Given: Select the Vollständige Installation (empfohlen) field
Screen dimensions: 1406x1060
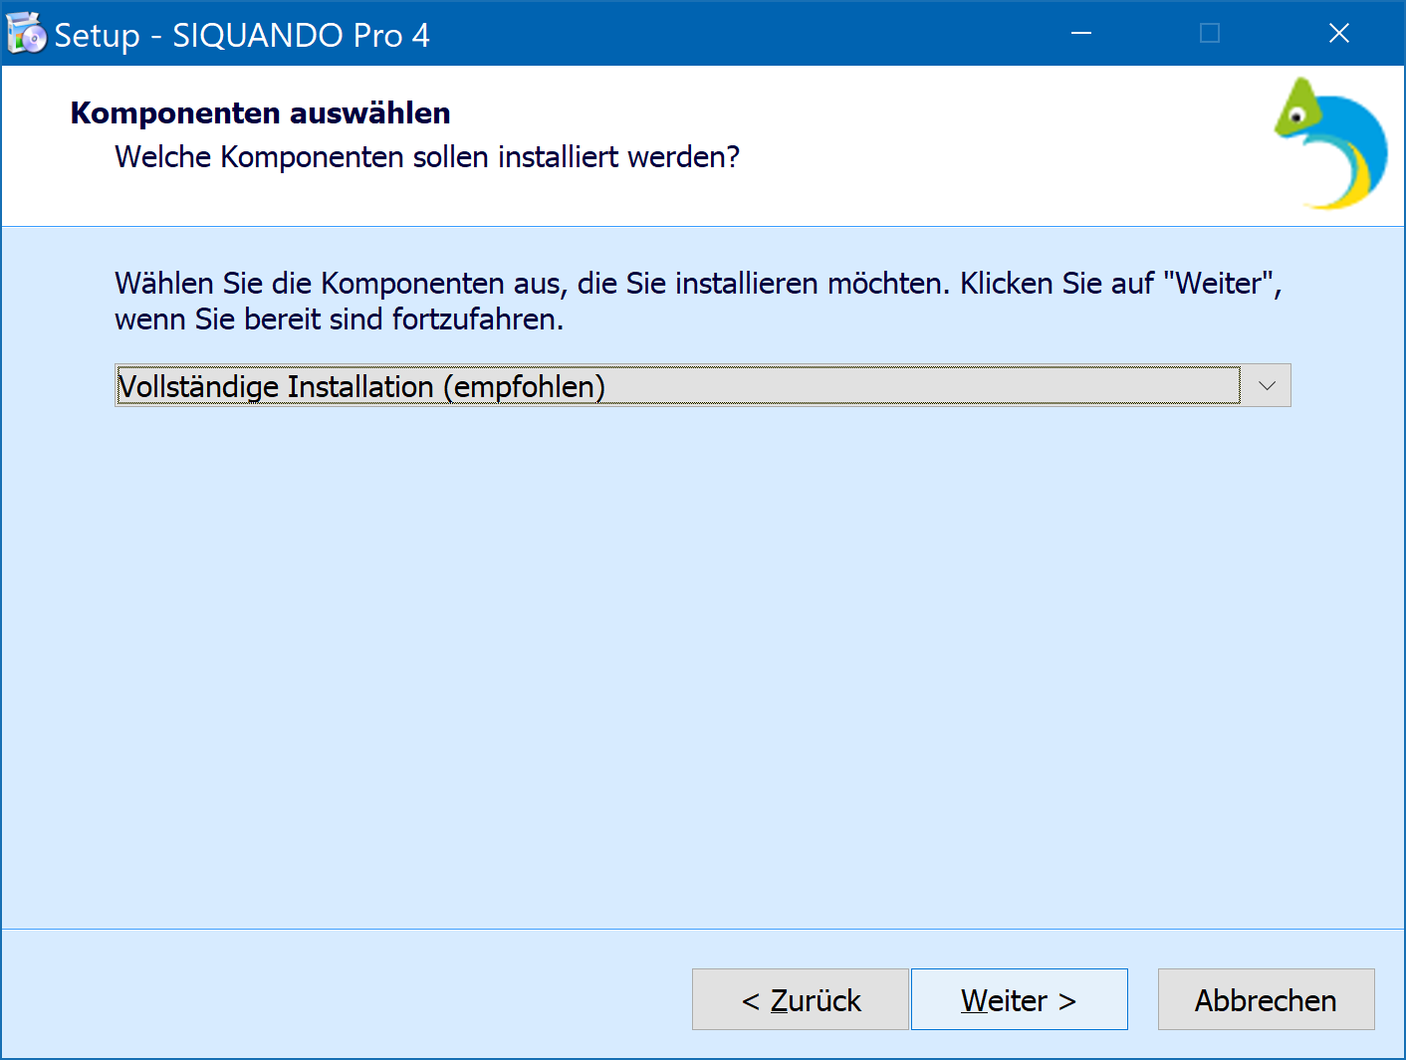Looking at the screenshot, I should 702,385.
